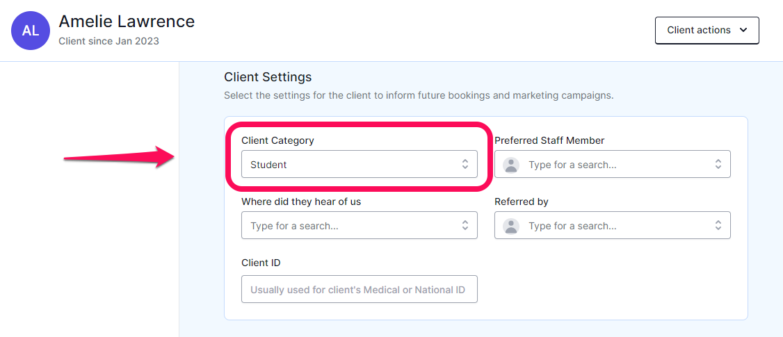
Task: Click the person icon in Preferred Staff Member
Action: tap(511, 165)
